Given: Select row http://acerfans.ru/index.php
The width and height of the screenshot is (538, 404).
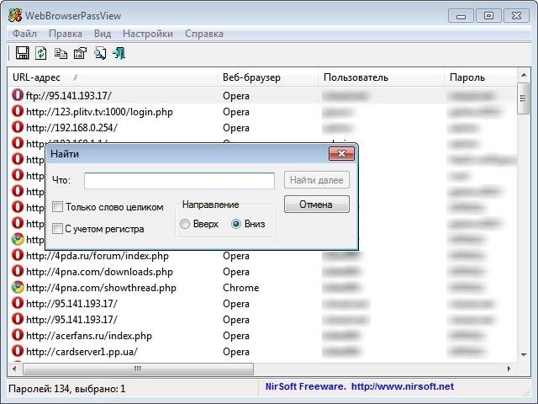Looking at the screenshot, I should (262, 335).
